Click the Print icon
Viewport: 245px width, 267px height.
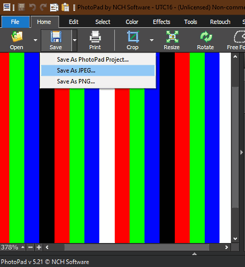95,37
